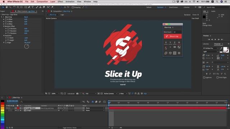Click the white fill color swatch
The height and width of the screenshot is (129, 230).
pos(225,49)
